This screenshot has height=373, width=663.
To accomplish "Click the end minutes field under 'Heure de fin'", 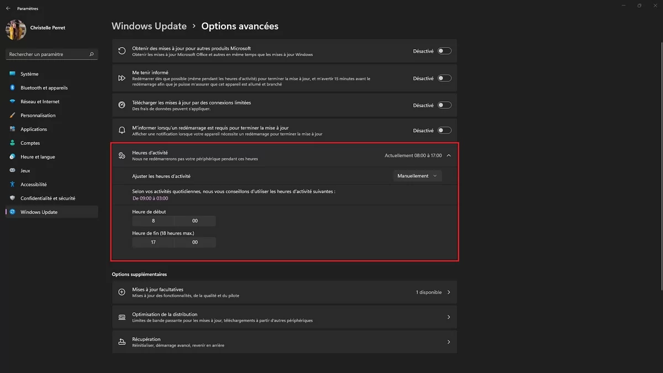I will [x=195, y=242].
